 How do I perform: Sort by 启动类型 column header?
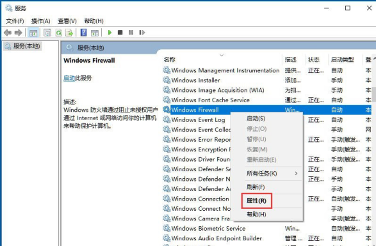343,59
